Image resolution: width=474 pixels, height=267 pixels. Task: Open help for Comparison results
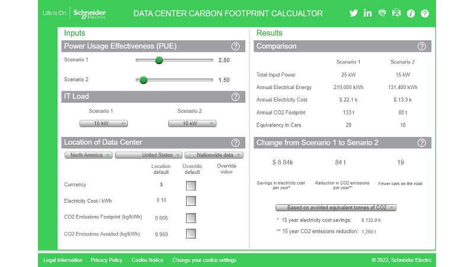tap(421, 46)
